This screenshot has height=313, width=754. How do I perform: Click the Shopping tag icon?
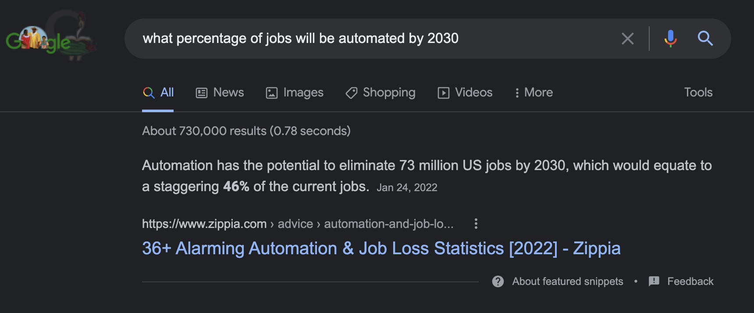click(x=352, y=93)
